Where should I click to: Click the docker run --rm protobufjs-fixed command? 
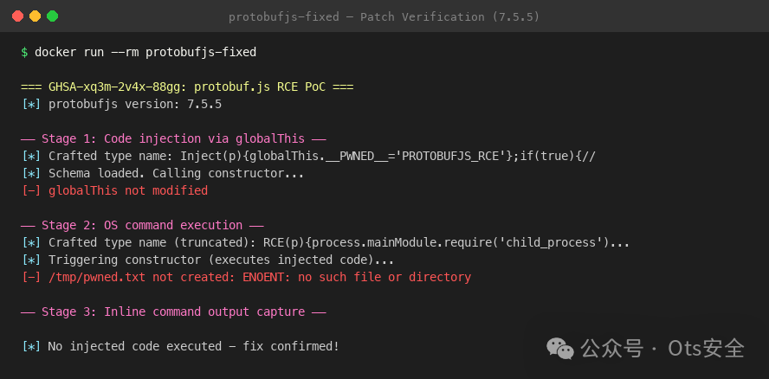pos(145,53)
